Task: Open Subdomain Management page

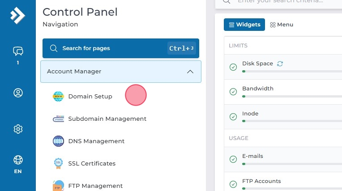Action: 107,119
